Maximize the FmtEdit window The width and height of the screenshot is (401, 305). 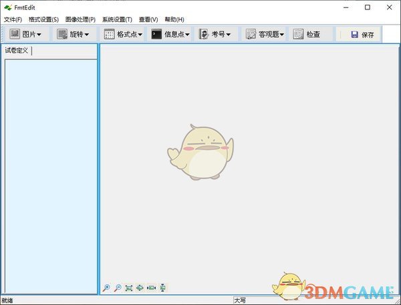367,7
